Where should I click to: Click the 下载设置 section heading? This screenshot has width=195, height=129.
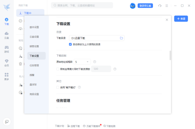(x=63, y=24)
